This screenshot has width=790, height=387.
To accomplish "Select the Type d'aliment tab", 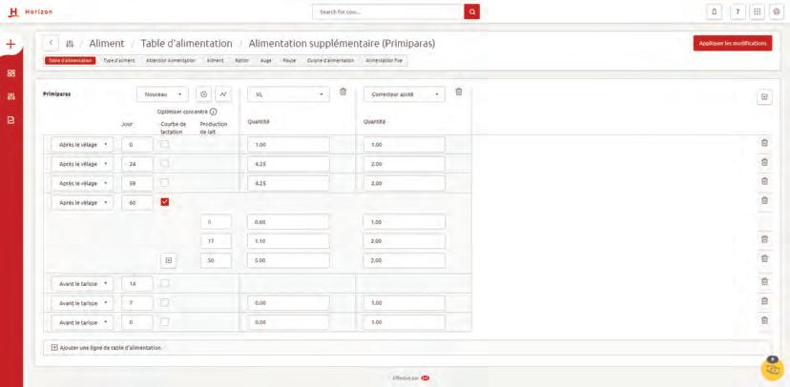I will coord(119,60).
